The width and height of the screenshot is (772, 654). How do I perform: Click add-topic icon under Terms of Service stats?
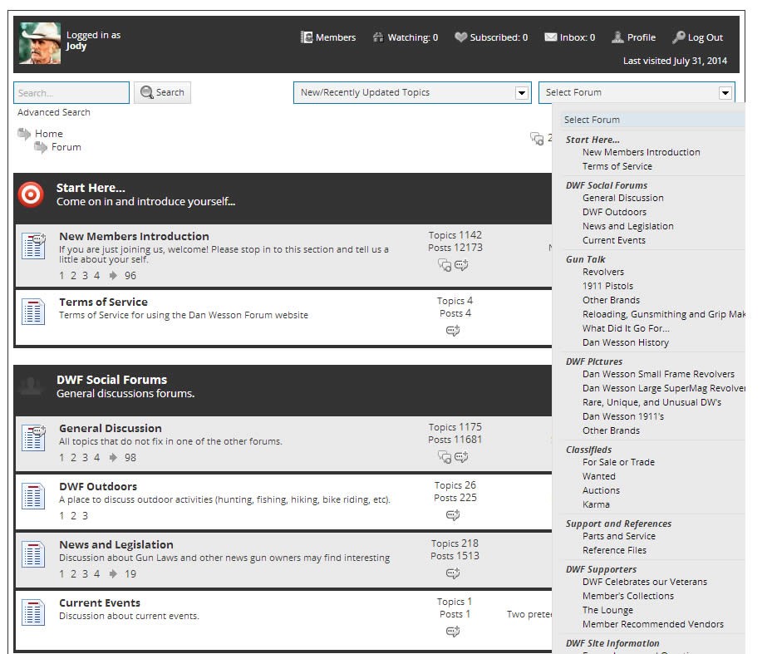[453, 331]
